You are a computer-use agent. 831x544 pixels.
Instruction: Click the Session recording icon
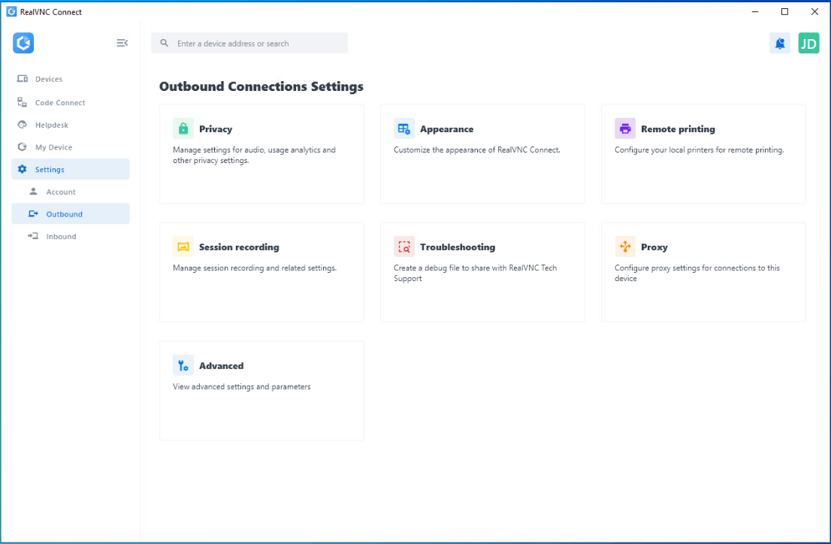183,246
